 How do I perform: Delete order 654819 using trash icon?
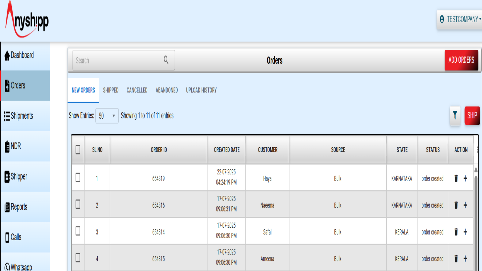(456, 178)
